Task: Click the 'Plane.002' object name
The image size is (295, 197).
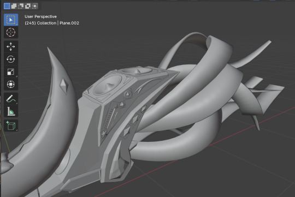Action: [69, 23]
